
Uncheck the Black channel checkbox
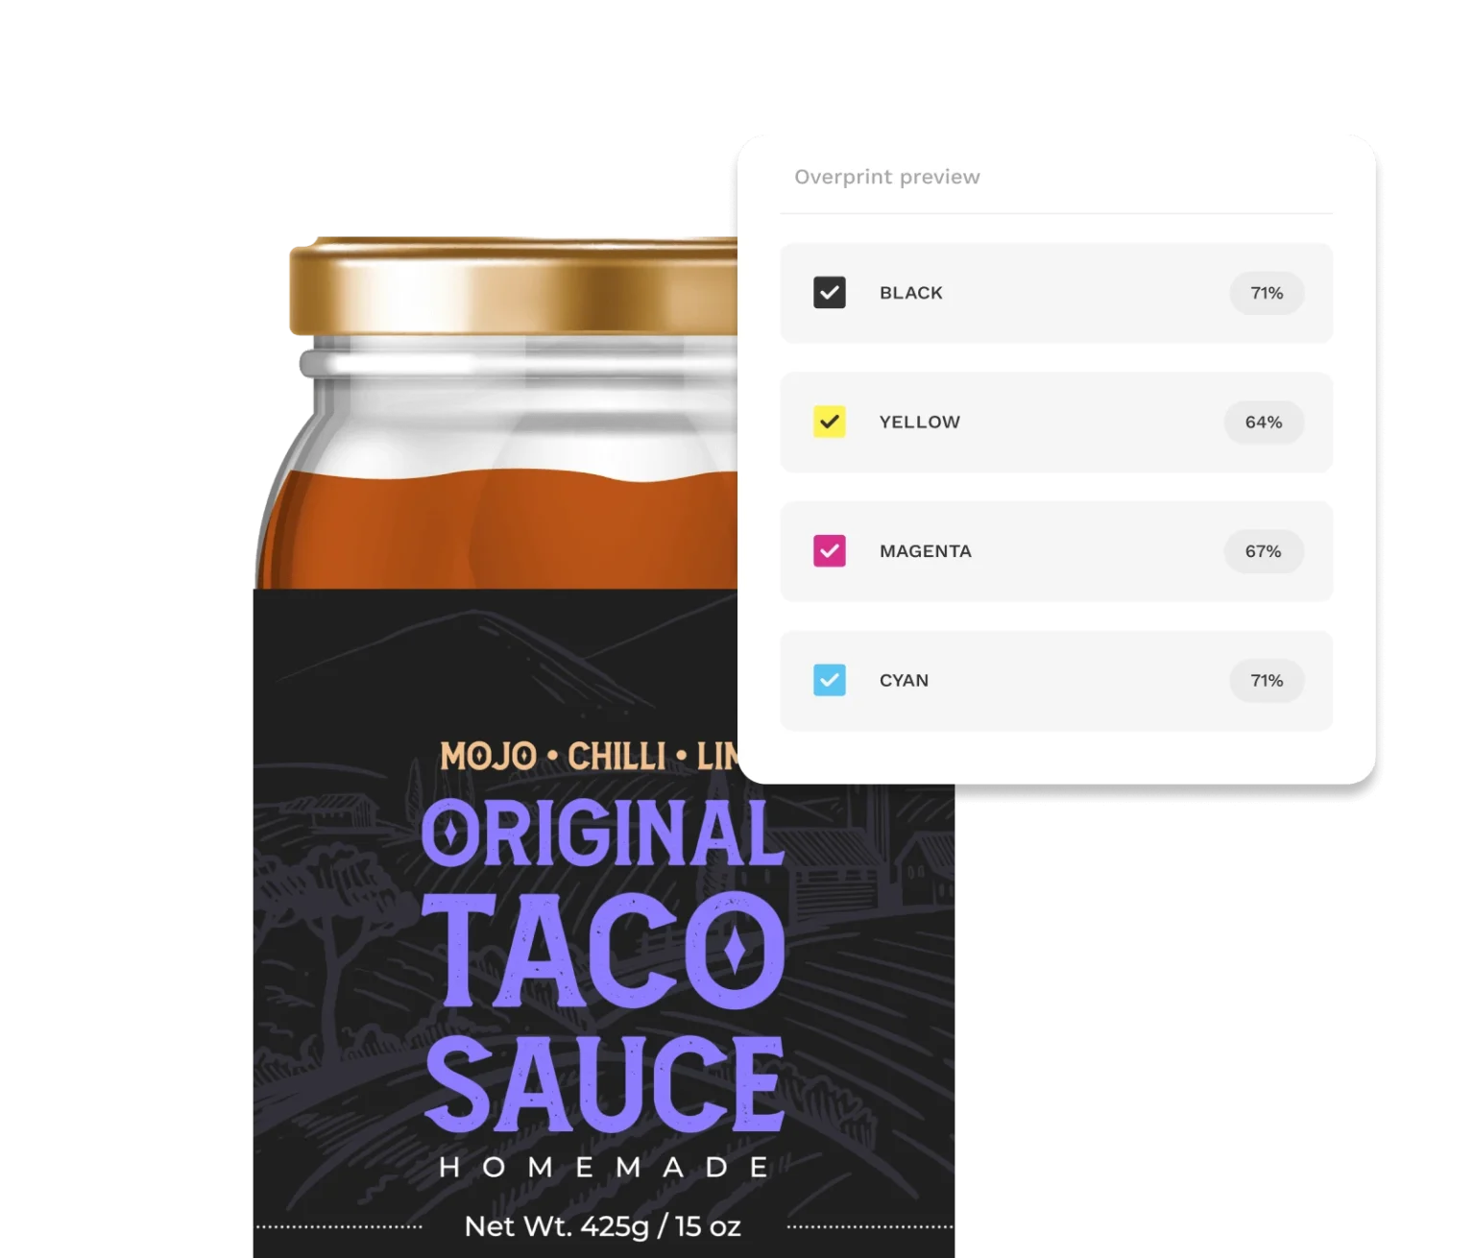coord(830,293)
